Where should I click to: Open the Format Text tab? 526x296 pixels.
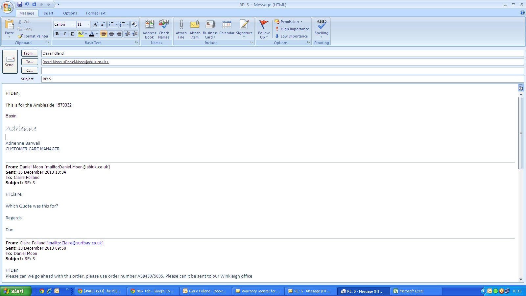[96, 13]
